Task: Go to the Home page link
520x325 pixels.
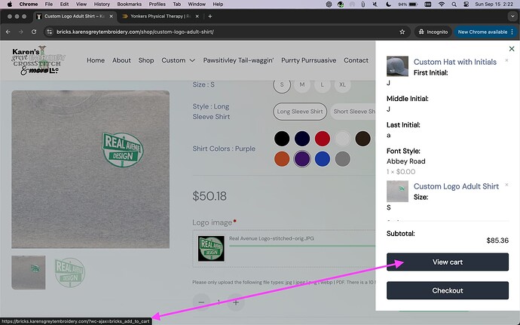Action: pyautogui.click(x=96, y=60)
